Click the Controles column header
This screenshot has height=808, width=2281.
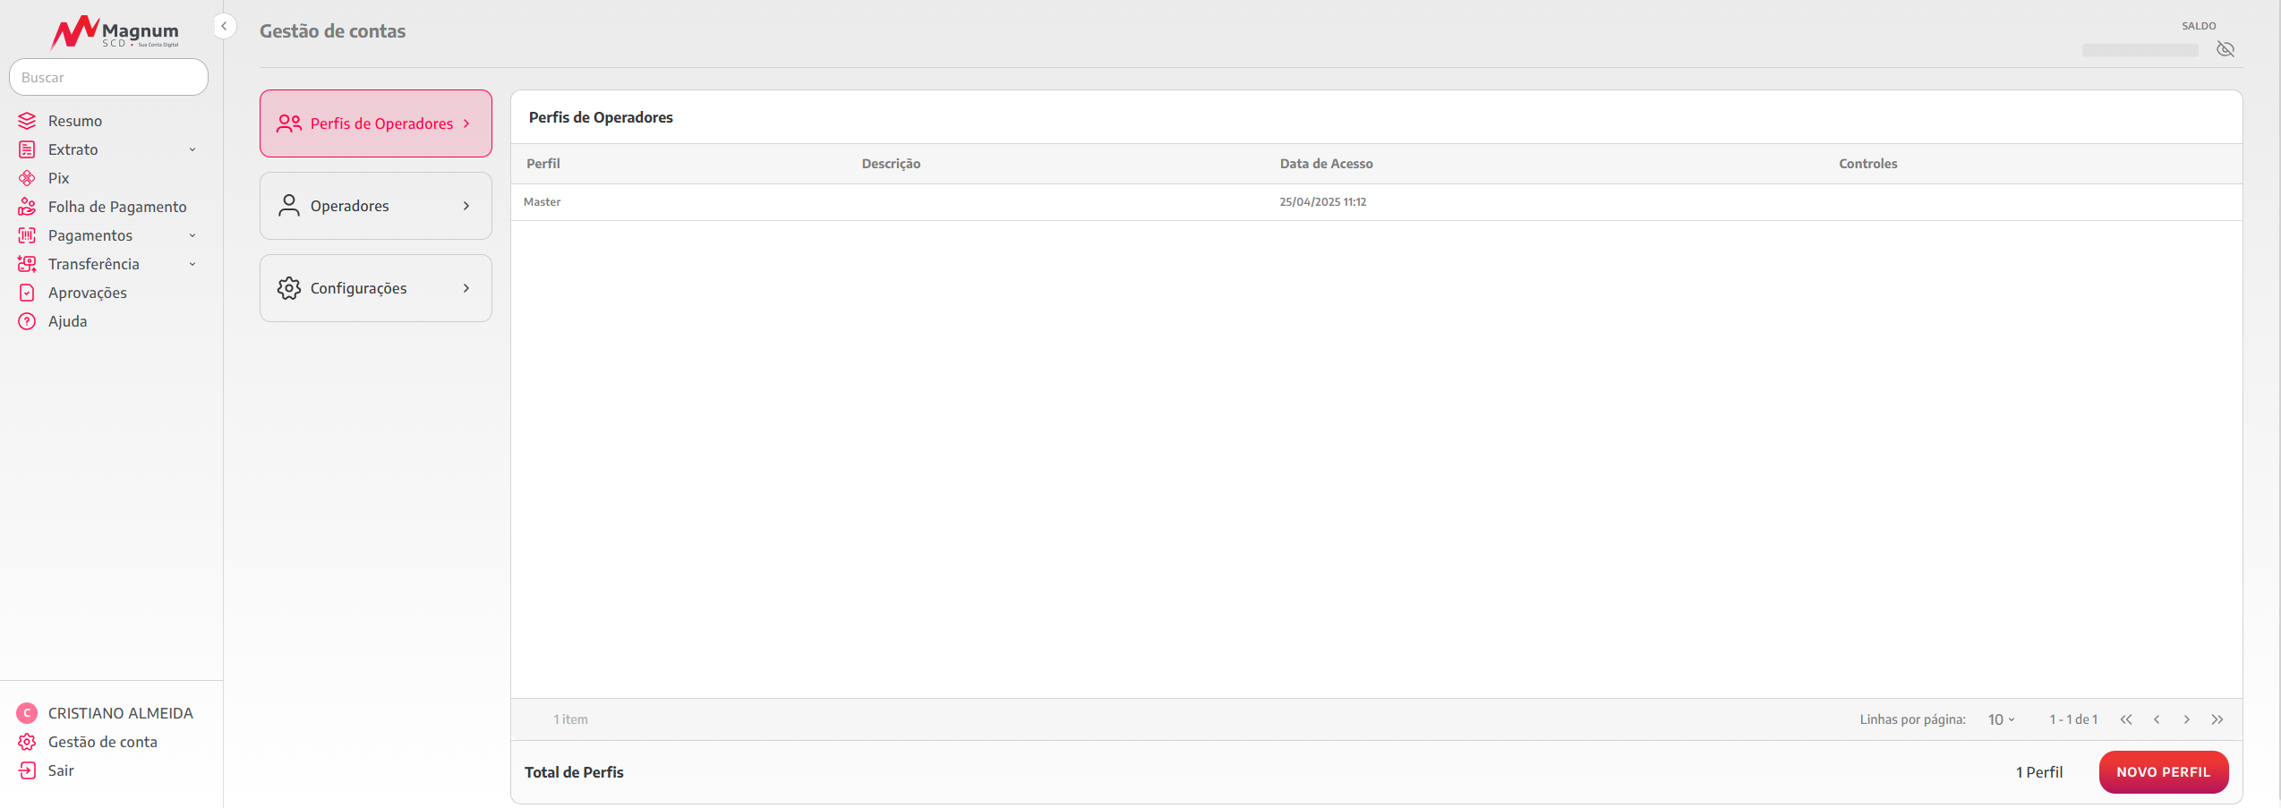click(x=1868, y=164)
